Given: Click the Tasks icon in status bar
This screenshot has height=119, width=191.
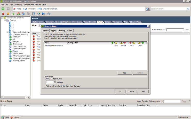Looking at the screenshot, I should 2,117.
